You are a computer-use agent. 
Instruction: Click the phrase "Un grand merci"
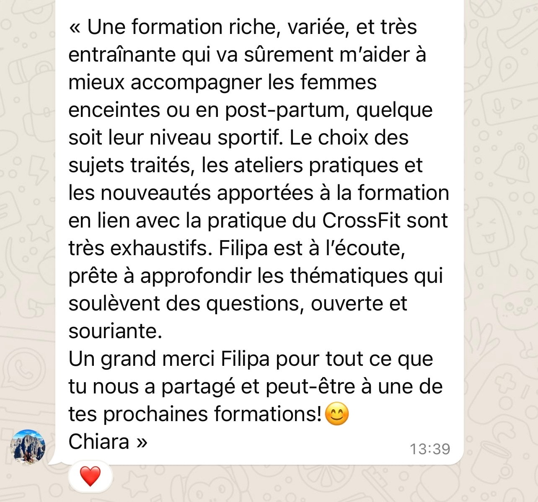pyautogui.click(x=142, y=359)
